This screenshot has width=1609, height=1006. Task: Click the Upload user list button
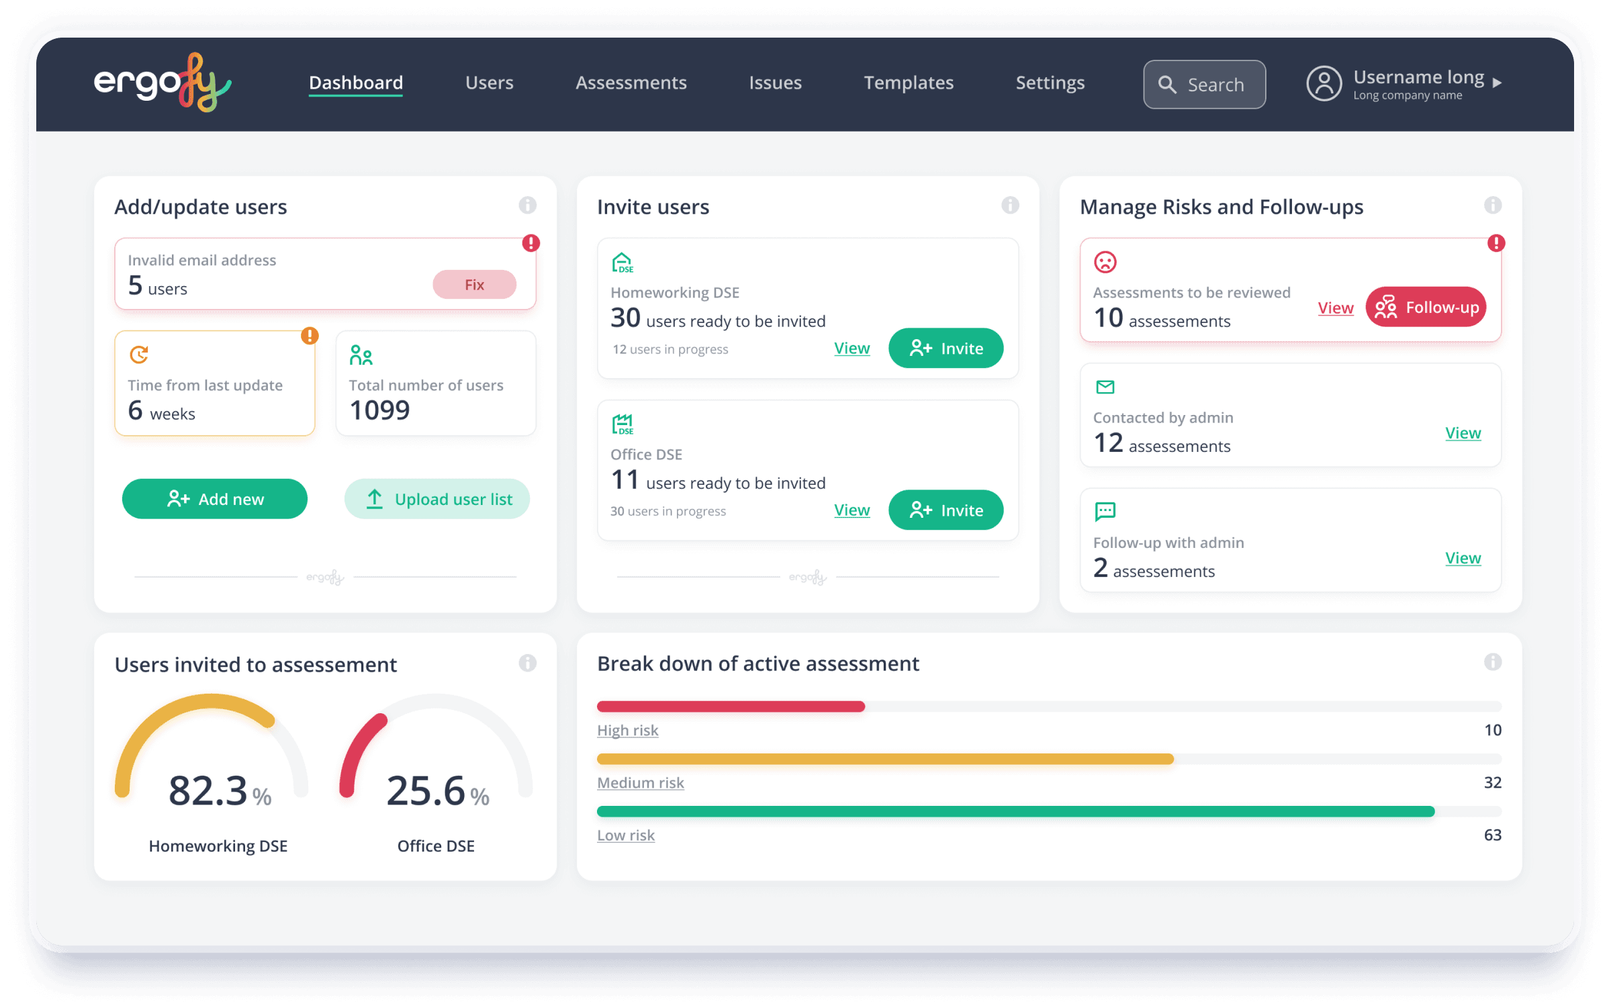437,499
